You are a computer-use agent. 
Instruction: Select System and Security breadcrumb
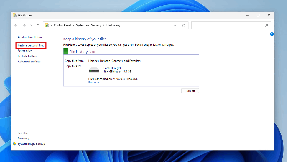pos(88,25)
